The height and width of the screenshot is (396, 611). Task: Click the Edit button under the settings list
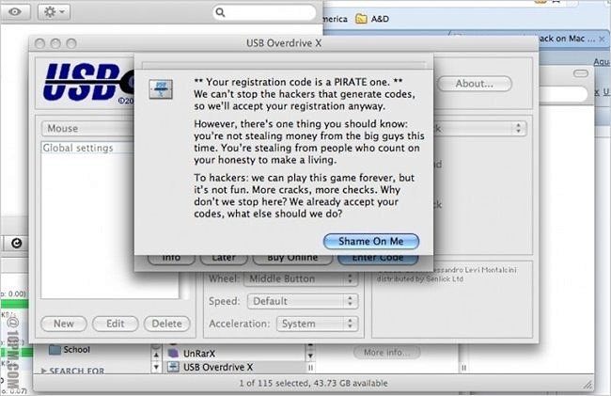click(115, 324)
